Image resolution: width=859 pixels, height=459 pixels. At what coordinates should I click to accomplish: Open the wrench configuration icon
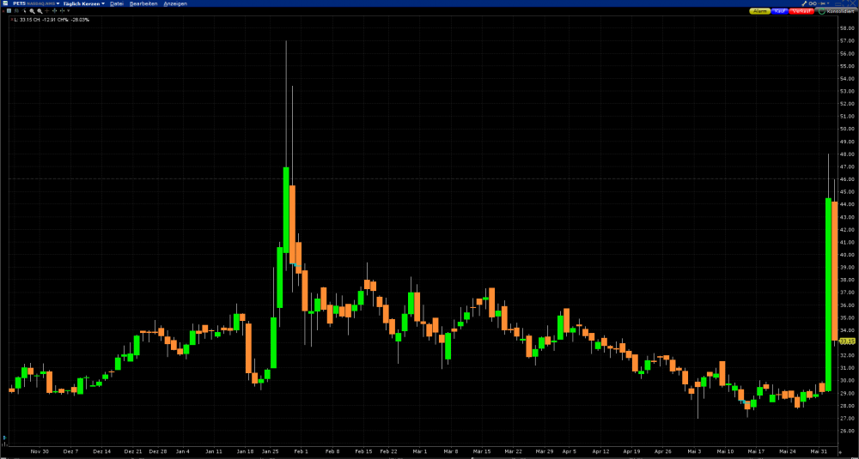pos(804,3)
